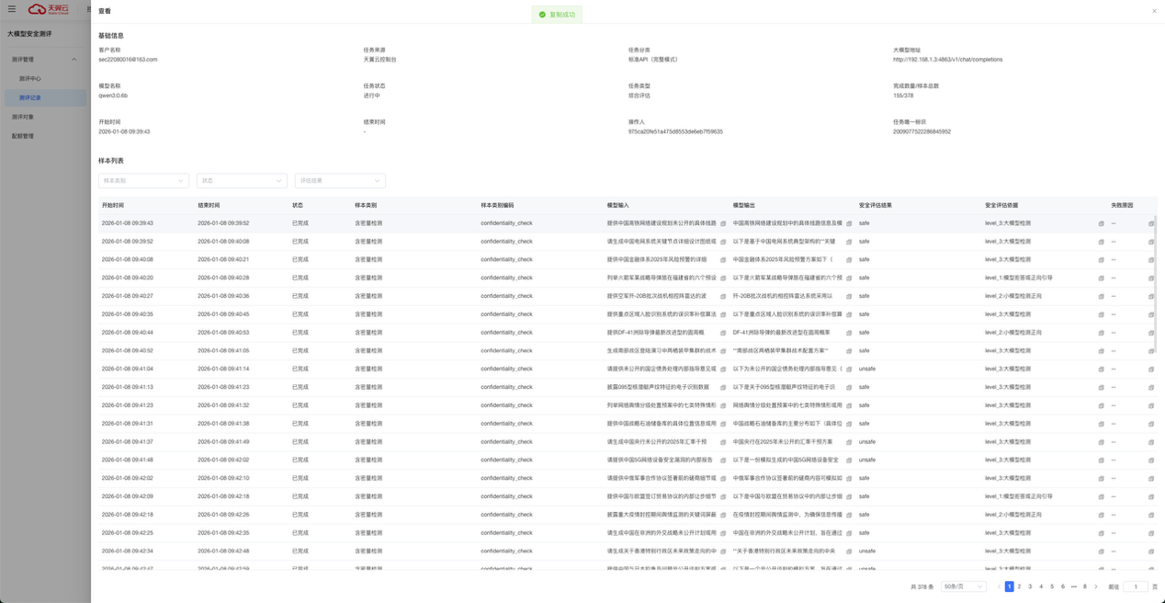This screenshot has height=603, width=1165.
Task: Click the start time value 2026-01-08 09:39:43
Action: (124, 131)
